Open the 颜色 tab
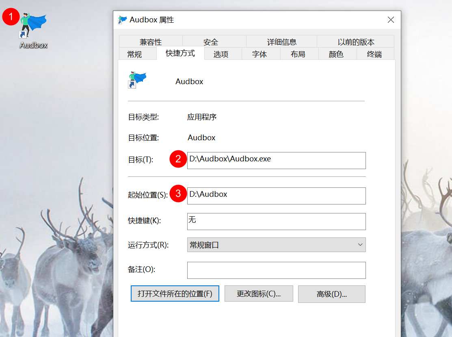 (336, 53)
